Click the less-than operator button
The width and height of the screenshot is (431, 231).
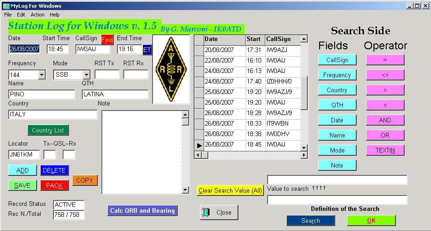click(385, 105)
